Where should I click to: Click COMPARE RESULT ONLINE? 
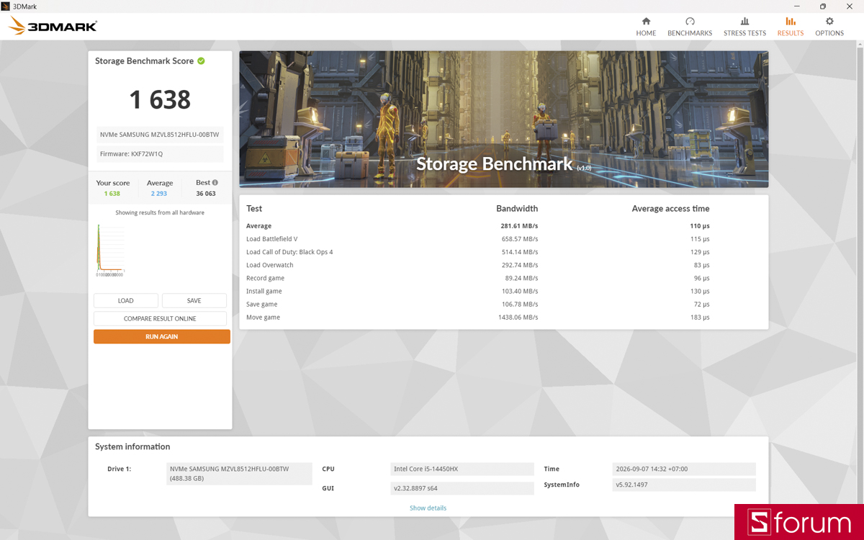160,318
